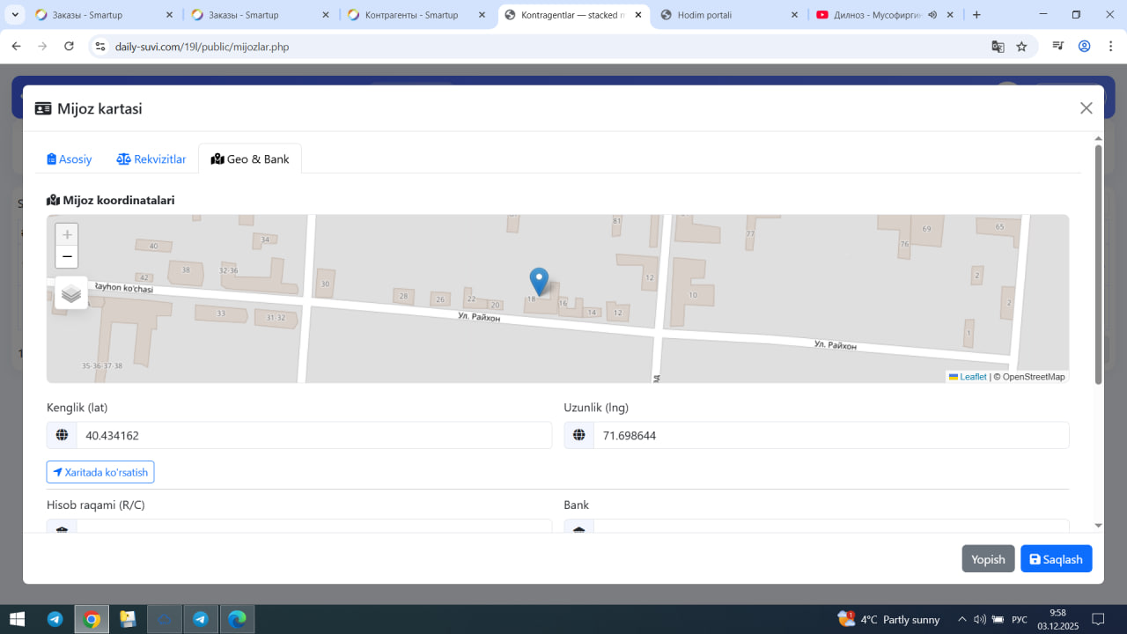Click the Mijoz koordinatalari heading

[111, 200]
